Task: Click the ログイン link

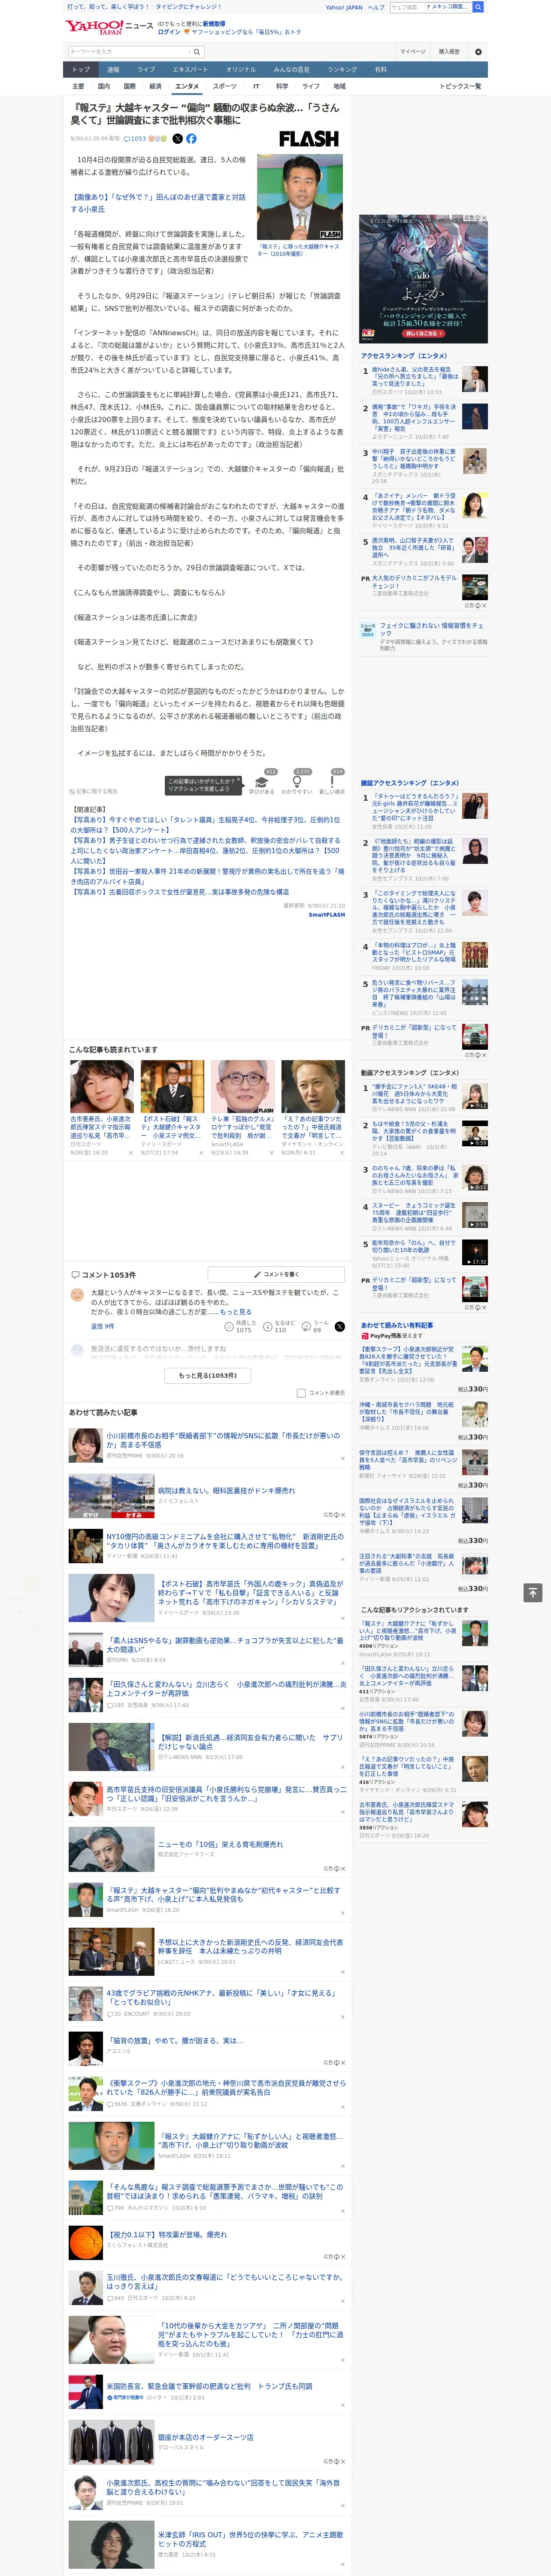Action: tap(169, 32)
